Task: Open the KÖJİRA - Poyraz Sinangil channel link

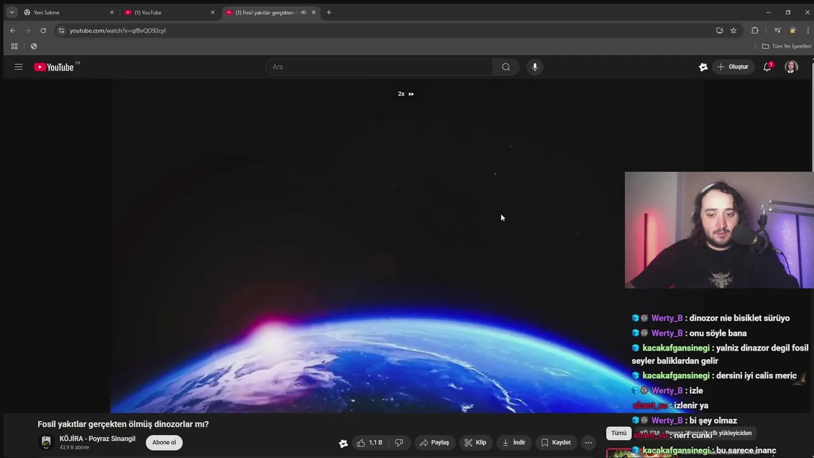Action: [x=97, y=439]
